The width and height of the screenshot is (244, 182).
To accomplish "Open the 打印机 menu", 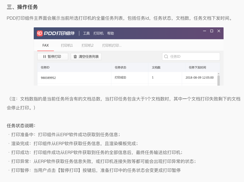I will (98, 33).
